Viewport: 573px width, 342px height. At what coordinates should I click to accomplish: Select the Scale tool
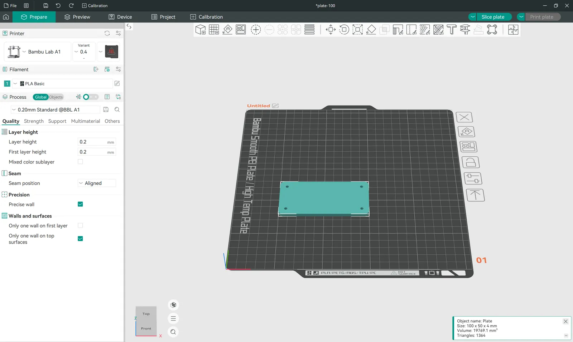click(357, 30)
